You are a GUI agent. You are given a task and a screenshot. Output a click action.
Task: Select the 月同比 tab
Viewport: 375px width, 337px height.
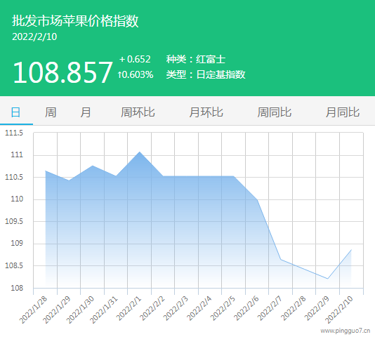(x=343, y=112)
